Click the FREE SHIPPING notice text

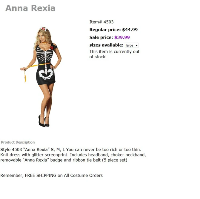[51, 175]
